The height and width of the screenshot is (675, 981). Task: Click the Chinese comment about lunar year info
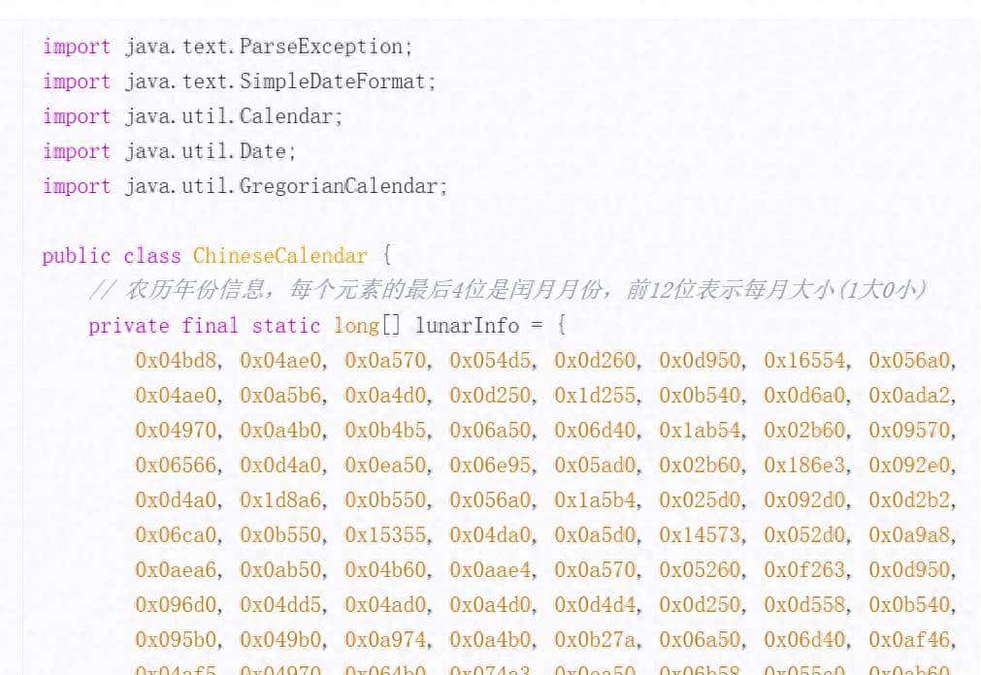507,290
